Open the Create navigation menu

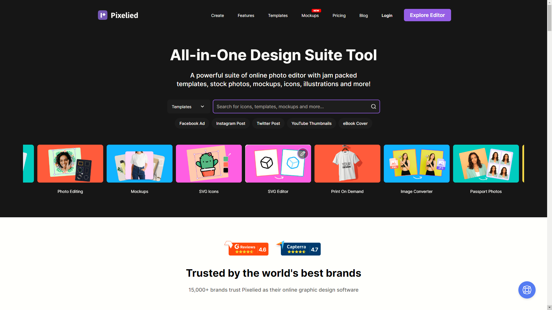click(217, 15)
